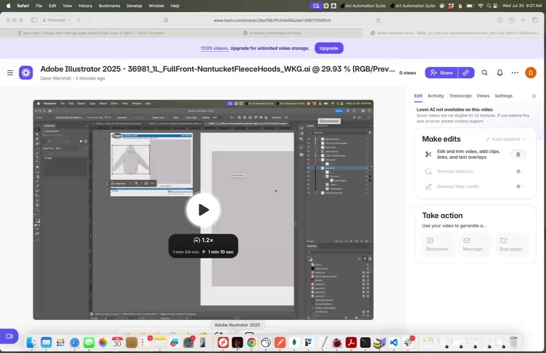This screenshot has height=353, width=546.
Task: Click the lock button beside trim video
Action: click(518, 154)
